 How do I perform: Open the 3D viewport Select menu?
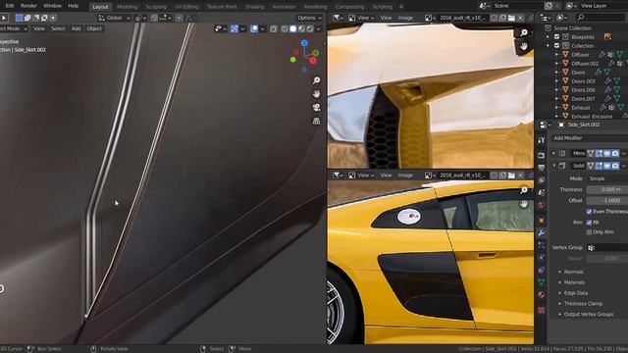[58, 28]
